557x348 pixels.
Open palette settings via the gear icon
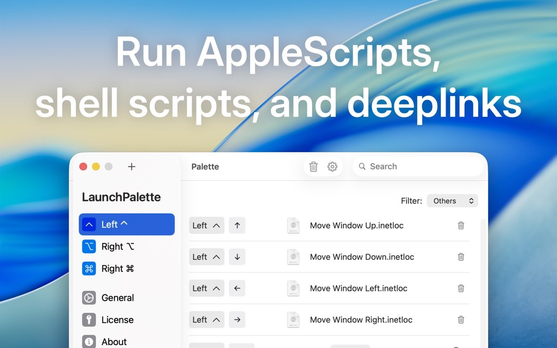pyautogui.click(x=332, y=167)
